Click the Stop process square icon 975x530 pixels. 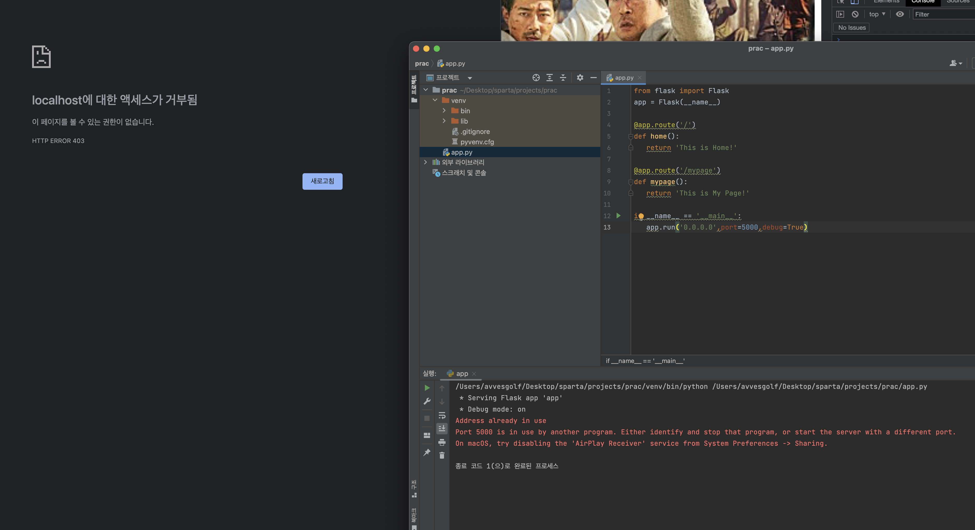pyautogui.click(x=427, y=418)
